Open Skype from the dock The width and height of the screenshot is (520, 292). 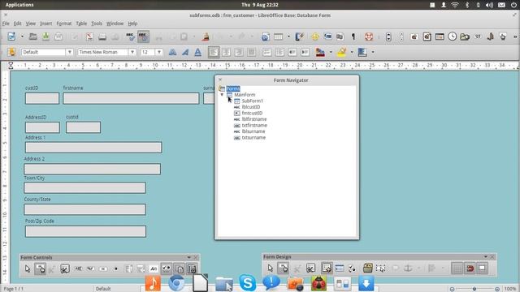[x=247, y=282]
